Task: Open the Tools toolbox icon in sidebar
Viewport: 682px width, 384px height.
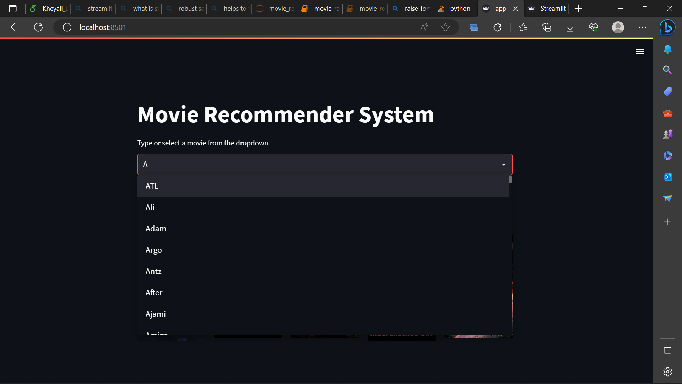Action: coord(667,113)
